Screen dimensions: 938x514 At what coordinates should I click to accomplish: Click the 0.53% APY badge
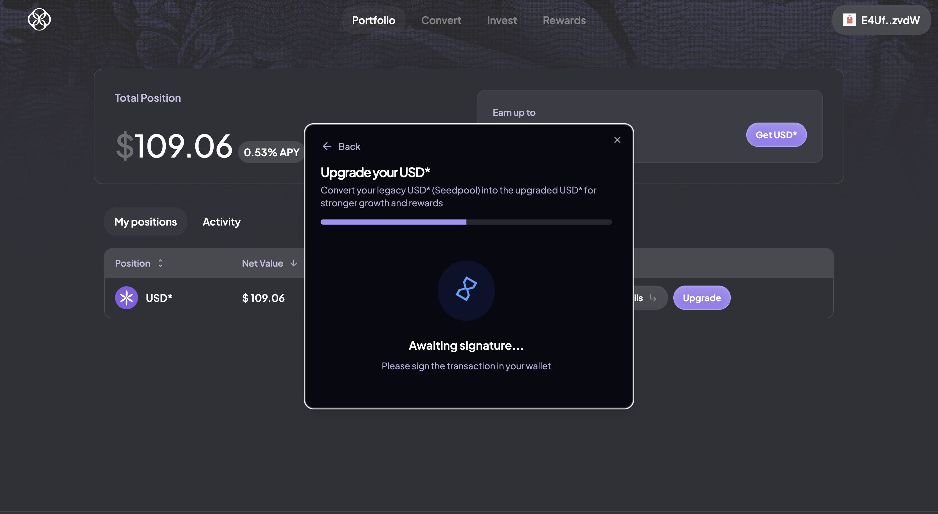coord(271,152)
